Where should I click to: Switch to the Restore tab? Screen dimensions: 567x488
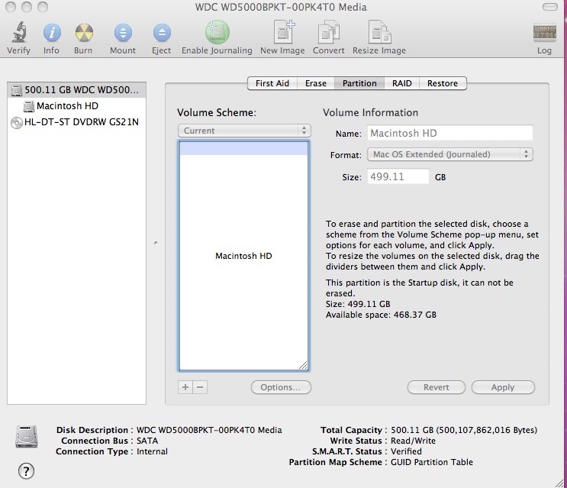click(443, 83)
